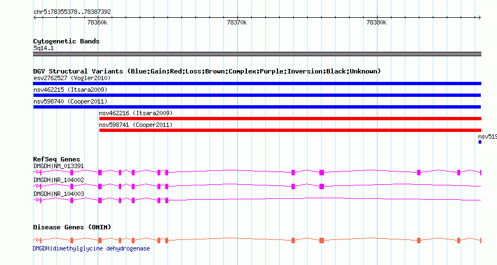Click the 78360k ruler tick label
The image size is (497, 265).
pos(97,23)
